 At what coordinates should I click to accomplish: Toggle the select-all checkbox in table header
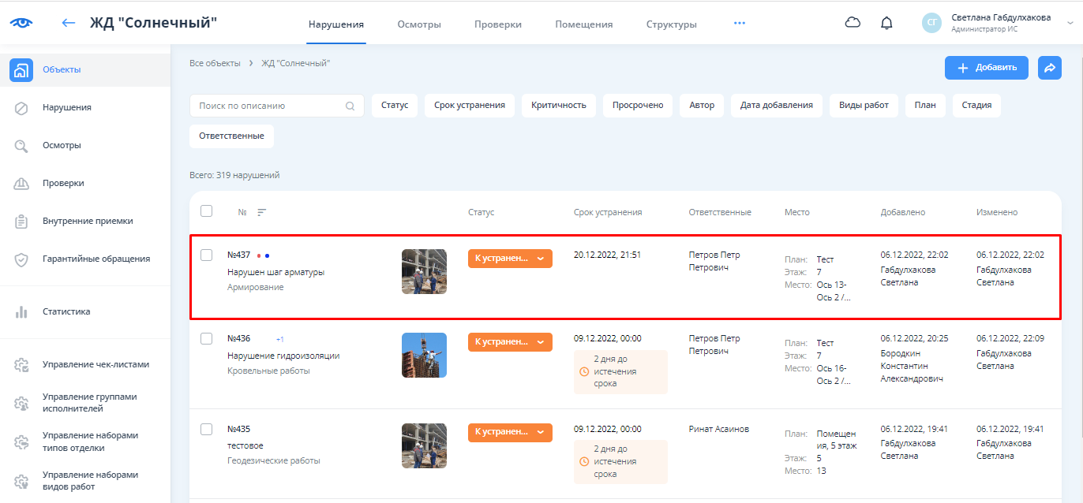207,211
